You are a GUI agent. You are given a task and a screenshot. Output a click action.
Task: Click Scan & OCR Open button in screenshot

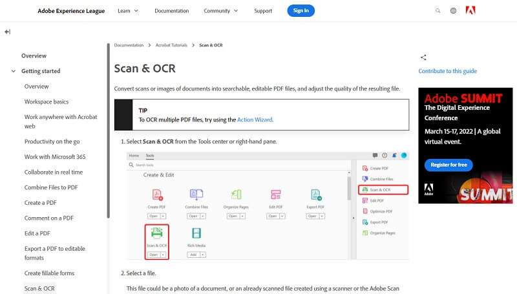[154, 255]
